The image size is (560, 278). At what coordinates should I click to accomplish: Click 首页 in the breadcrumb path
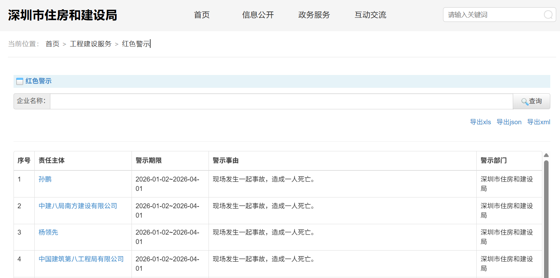[52, 44]
